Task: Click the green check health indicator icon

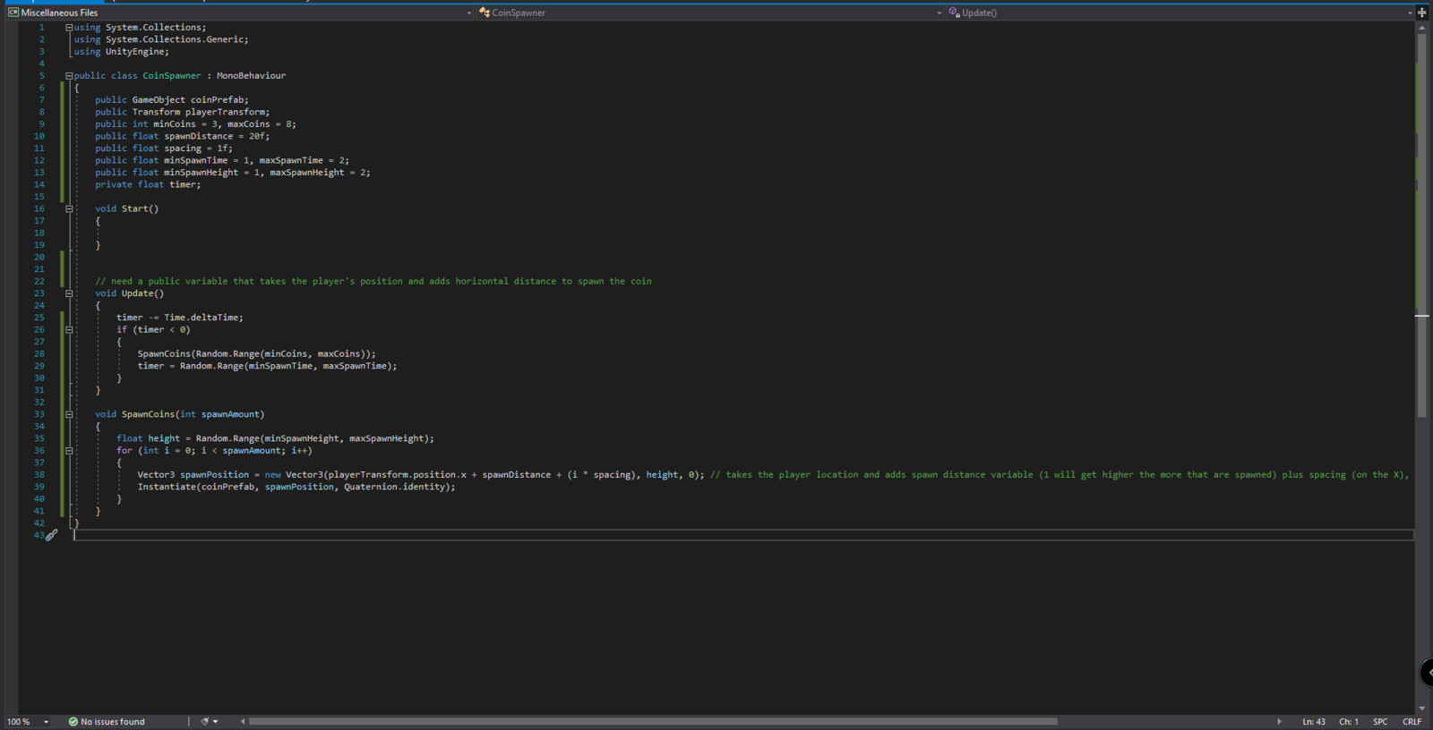Action: tap(73, 721)
